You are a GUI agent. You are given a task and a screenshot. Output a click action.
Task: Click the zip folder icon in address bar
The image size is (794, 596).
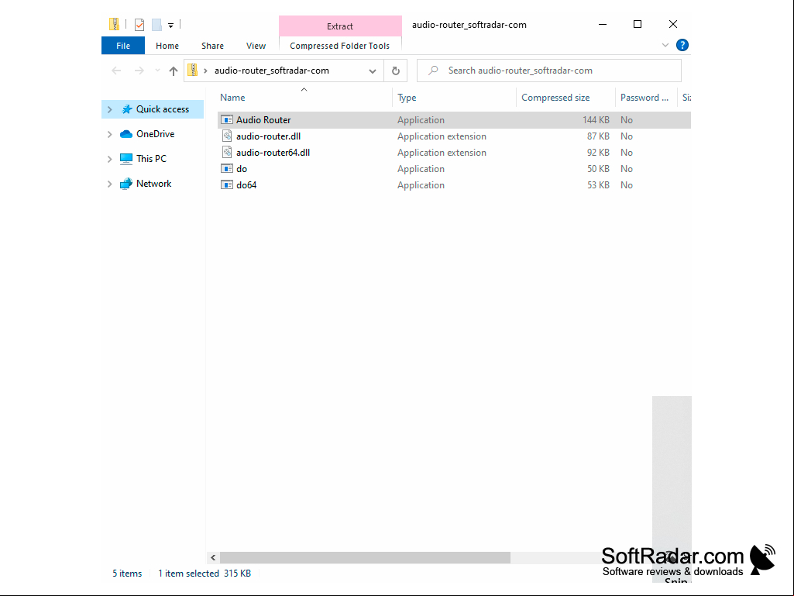192,70
